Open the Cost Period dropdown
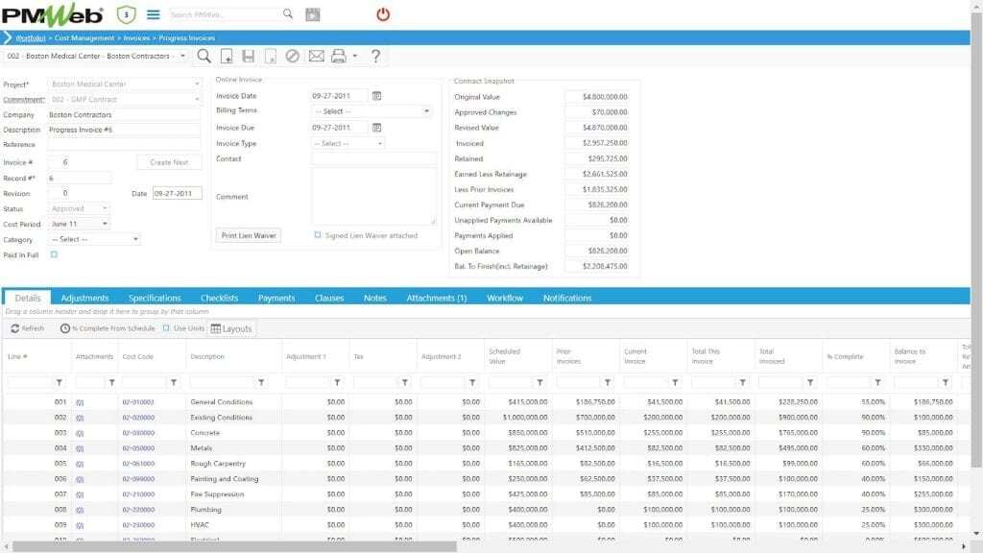 (79, 224)
